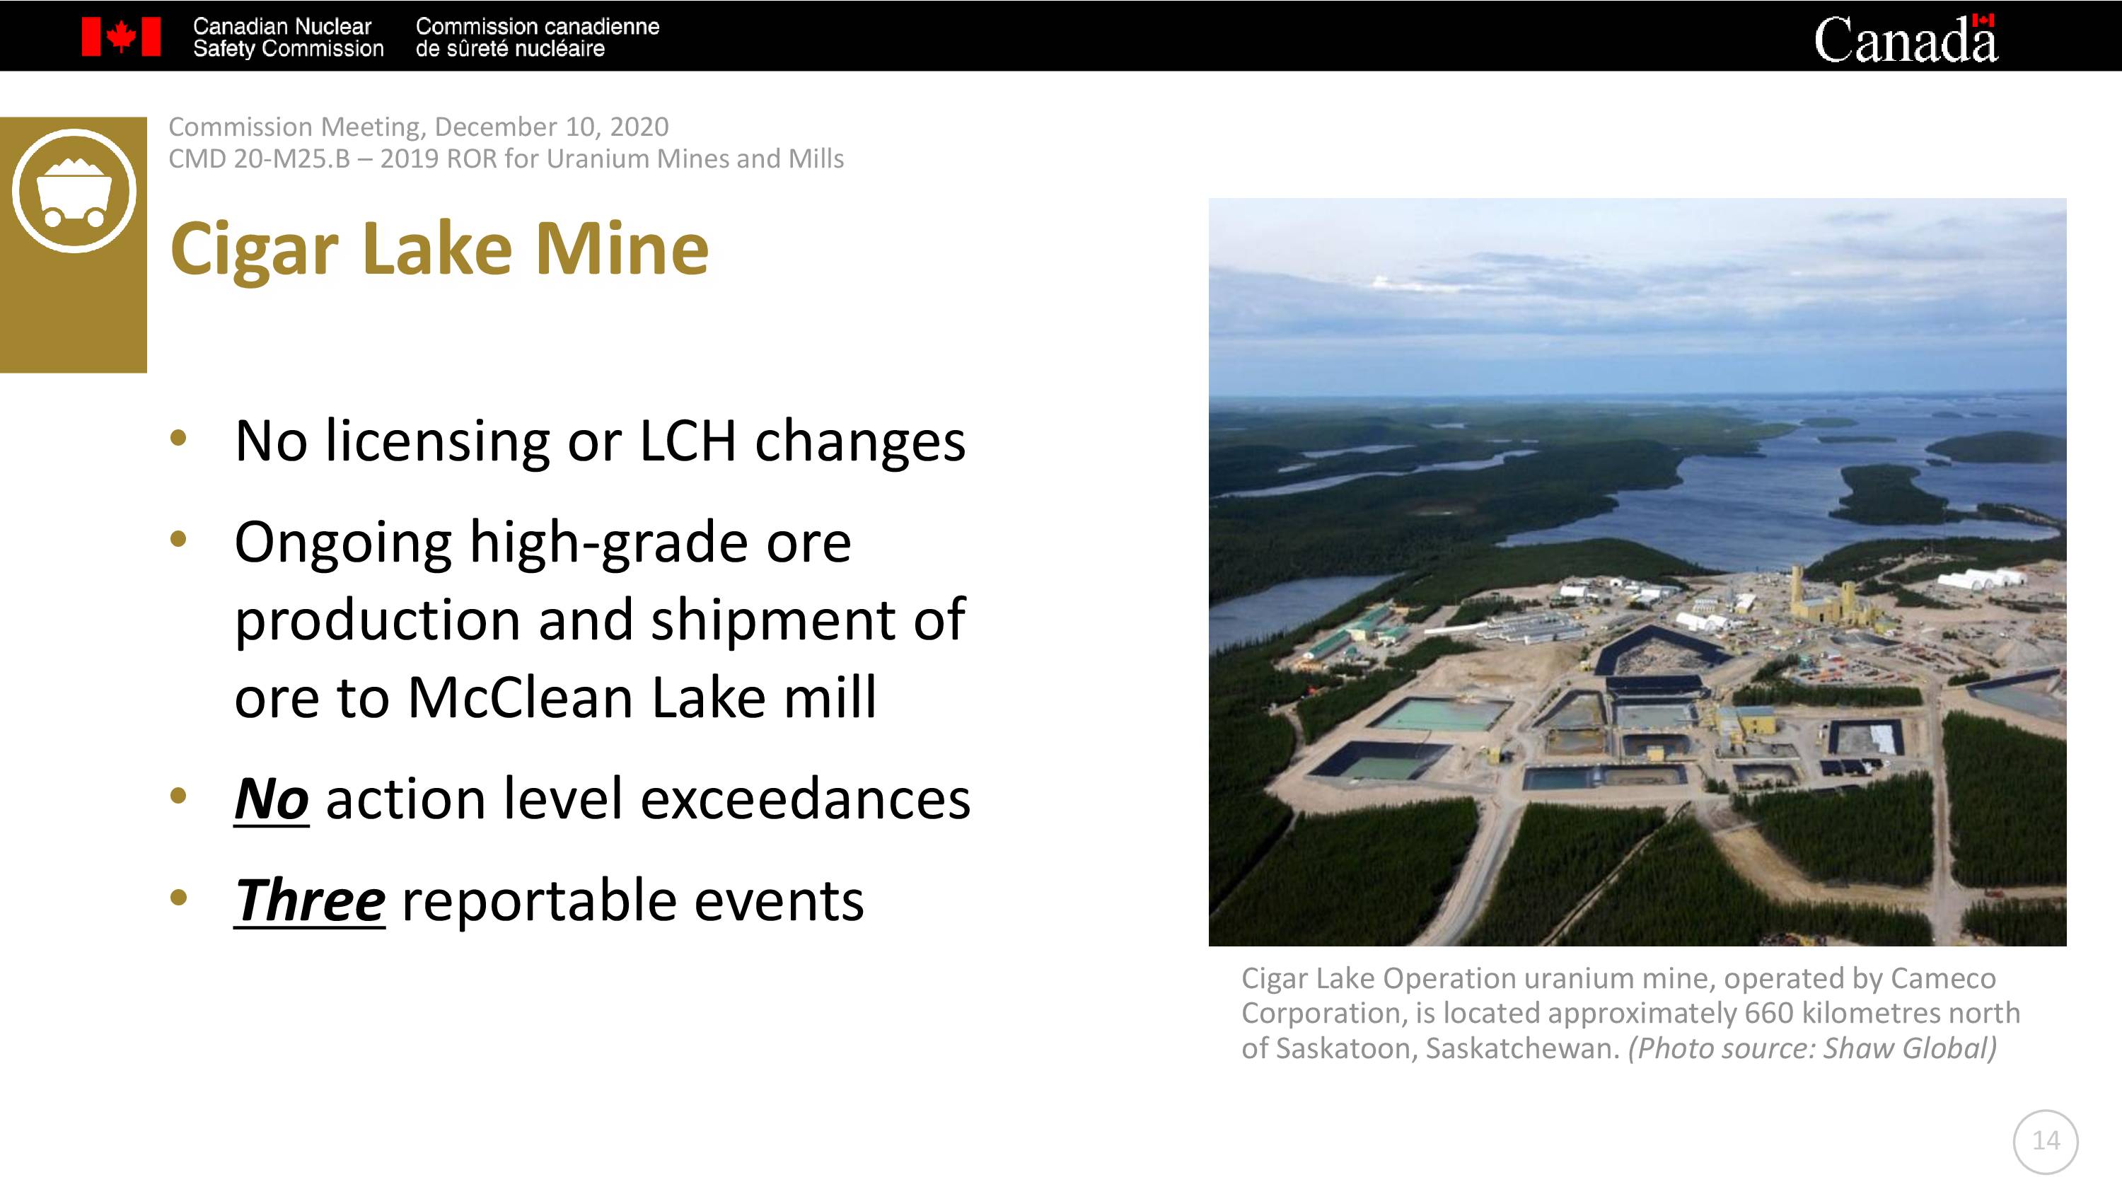Click 'Ongoing high-grade ore' bullet line
Image resolution: width=2122 pixels, height=1194 pixels.
coord(543,543)
